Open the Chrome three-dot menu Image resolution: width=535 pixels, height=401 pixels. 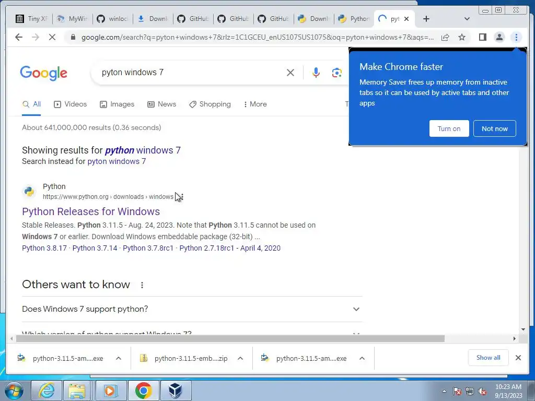click(516, 37)
